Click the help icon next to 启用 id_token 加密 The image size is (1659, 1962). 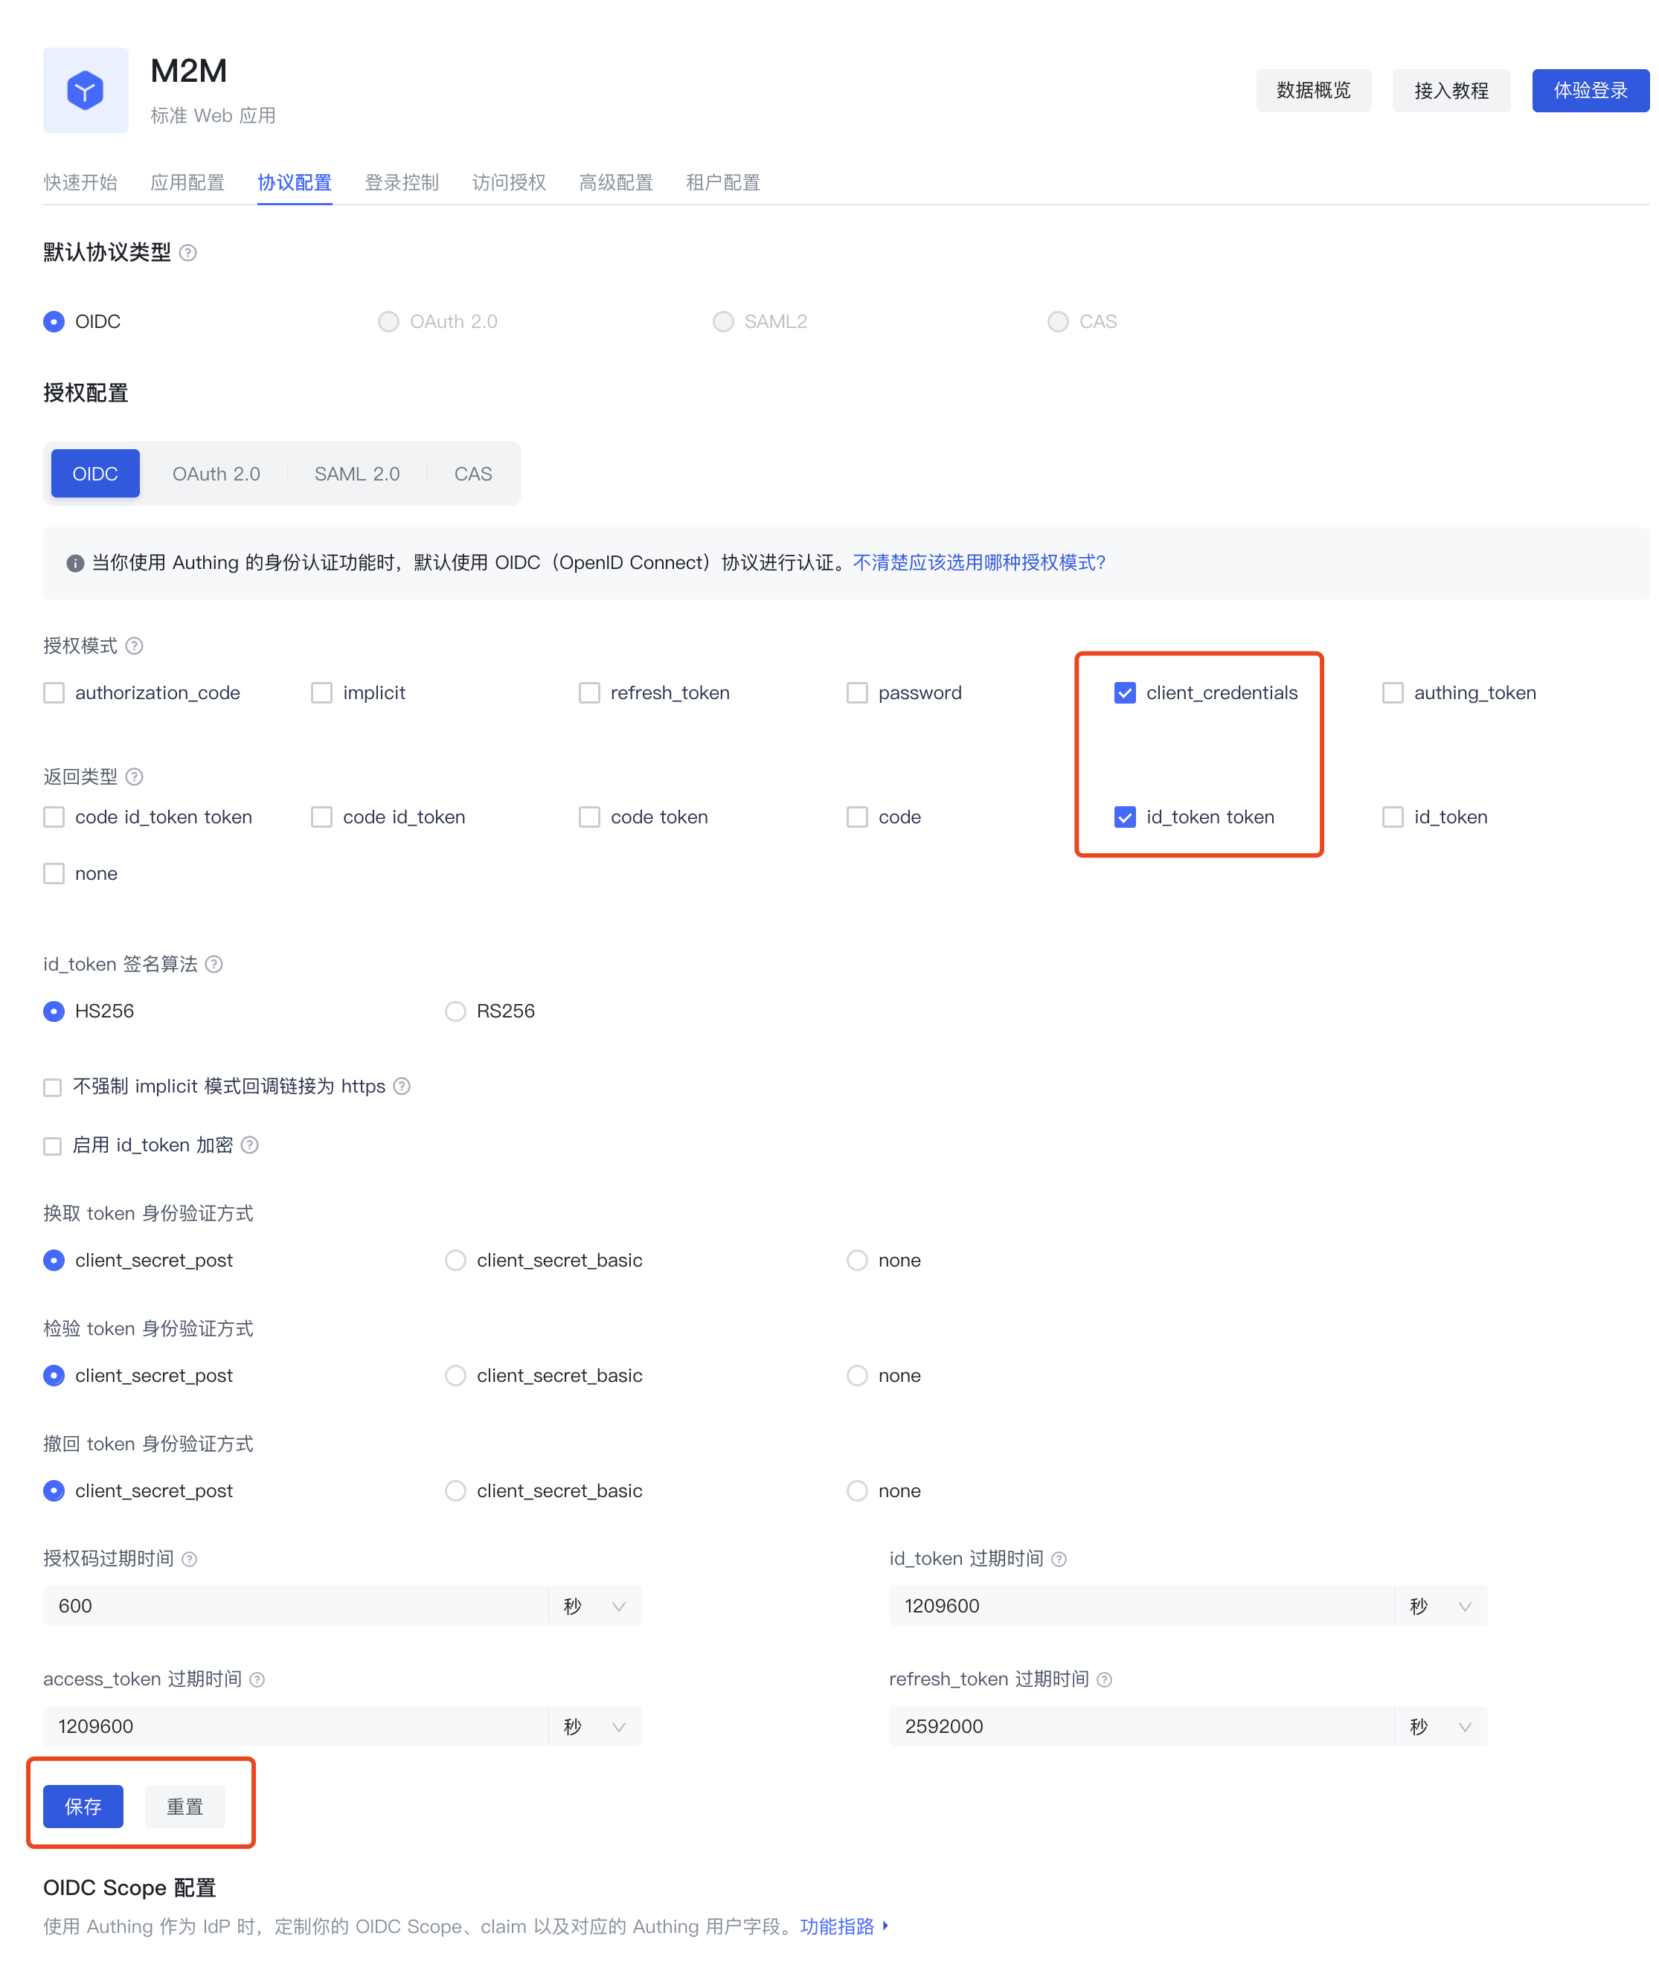[x=250, y=1145]
